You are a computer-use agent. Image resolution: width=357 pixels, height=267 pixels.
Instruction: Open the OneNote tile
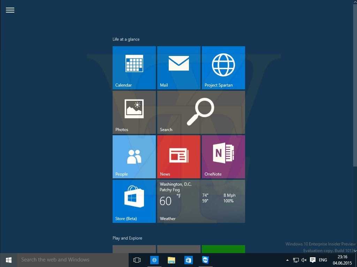[223, 157]
